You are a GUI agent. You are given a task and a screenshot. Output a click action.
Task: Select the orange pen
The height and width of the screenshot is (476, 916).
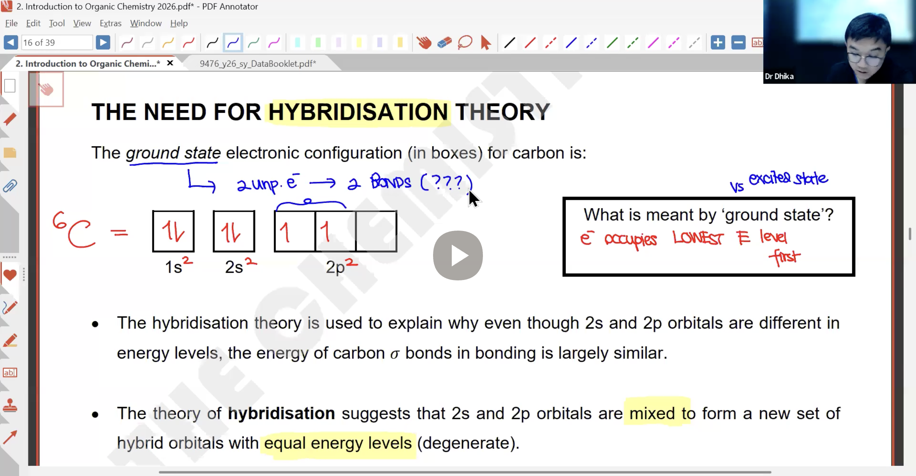click(x=168, y=43)
